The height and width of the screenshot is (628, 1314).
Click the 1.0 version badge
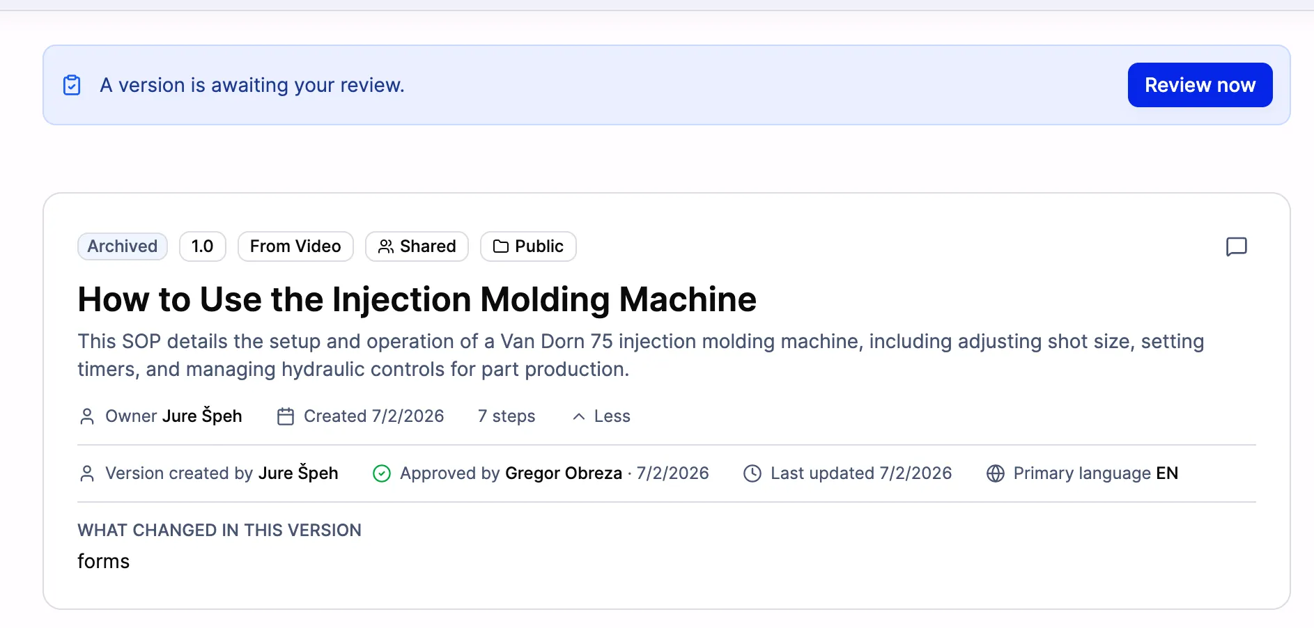203,246
